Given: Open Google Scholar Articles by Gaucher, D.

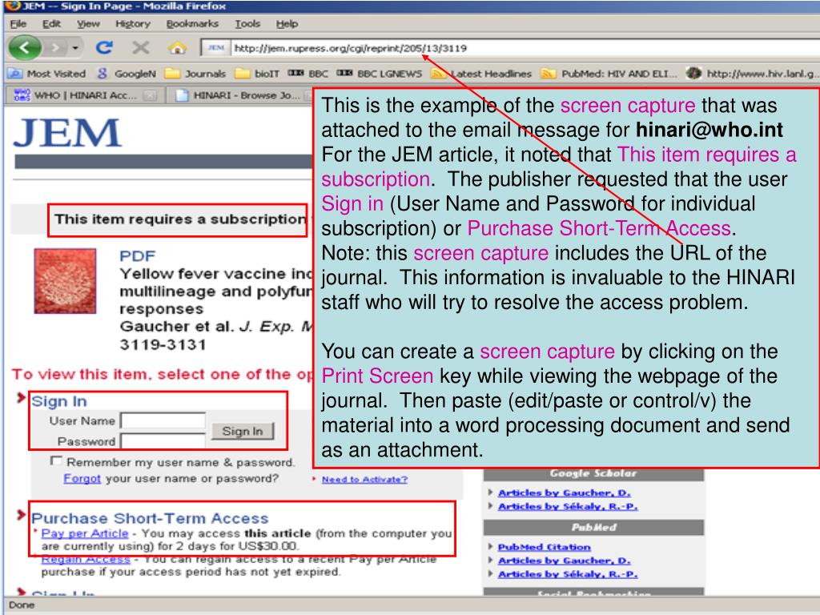Looking at the screenshot, I should pos(564,492).
